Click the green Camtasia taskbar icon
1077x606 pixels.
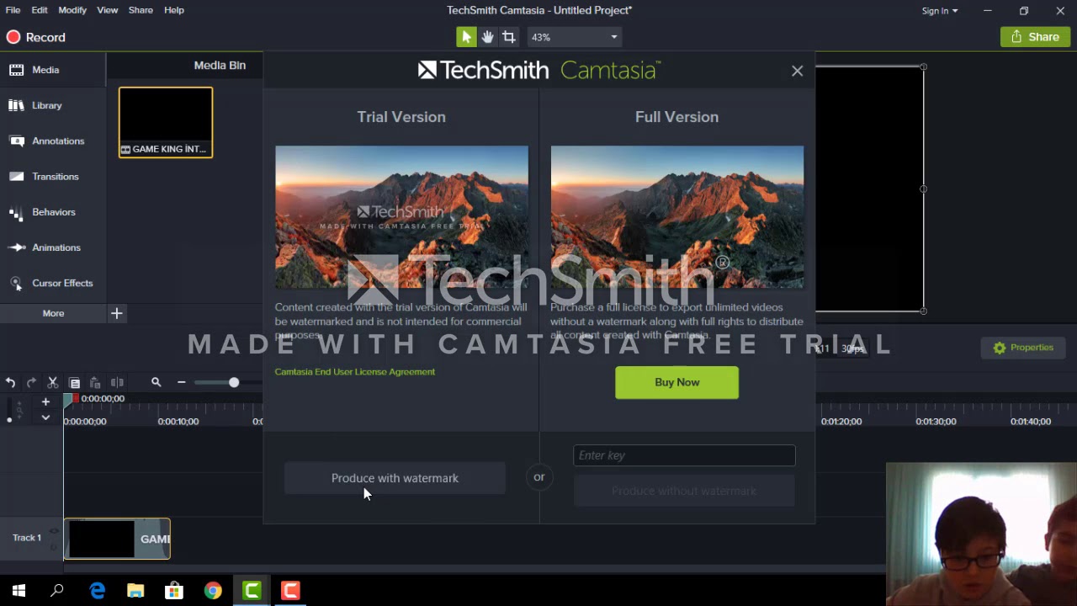click(252, 591)
